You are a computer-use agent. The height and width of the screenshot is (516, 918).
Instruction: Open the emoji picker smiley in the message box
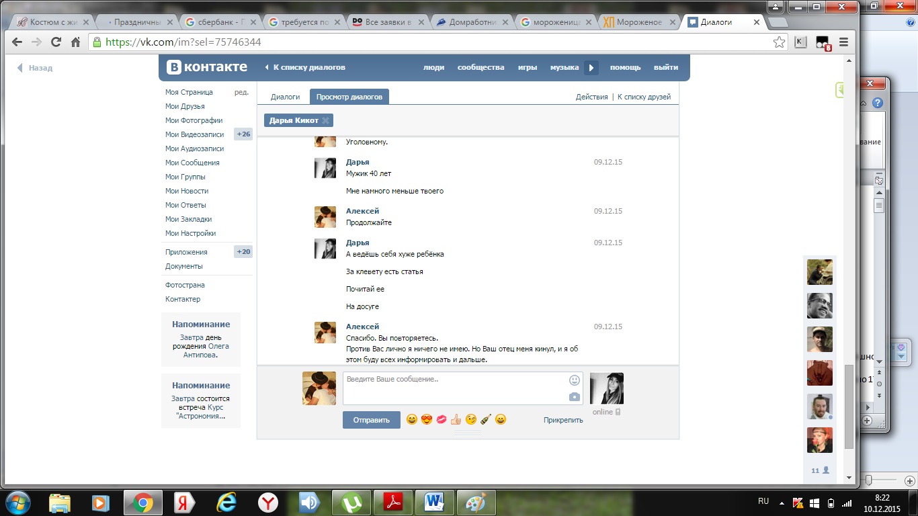(574, 380)
